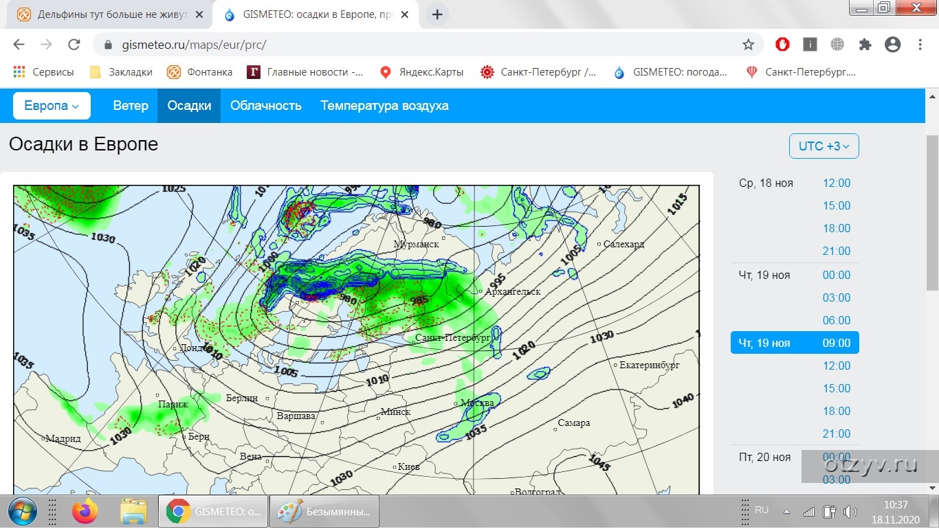Open the Windows Start button
939x529 pixels.
click(x=23, y=512)
